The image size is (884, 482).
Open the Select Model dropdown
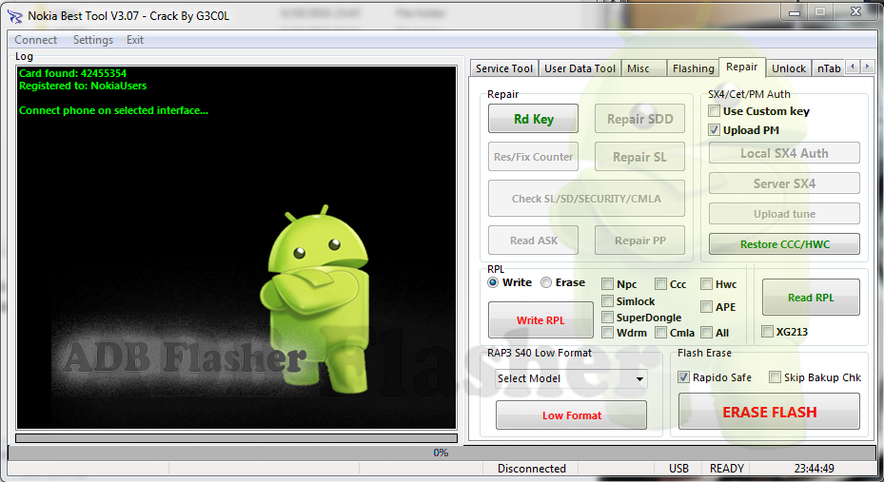coord(571,378)
